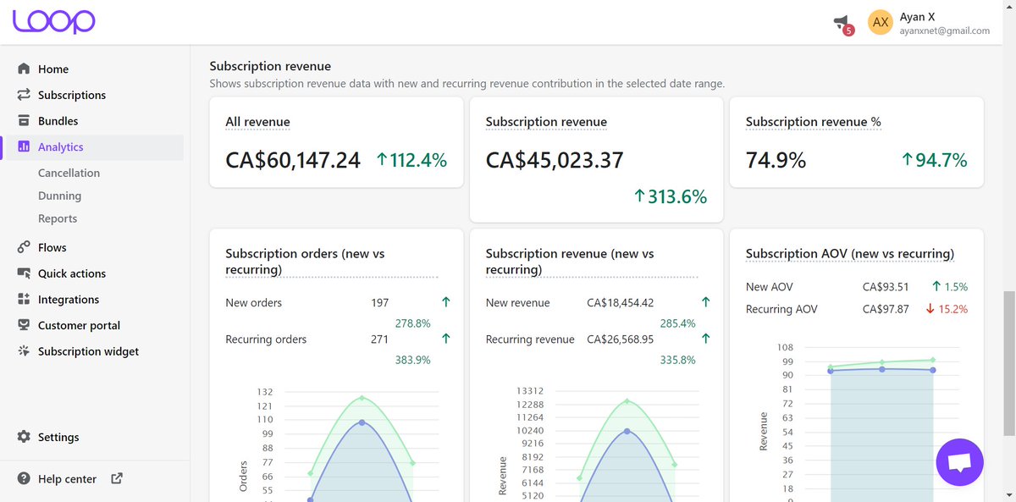Open the Dunning analytics subpage
Viewport: 1016px width, 502px height.
[59, 196]
